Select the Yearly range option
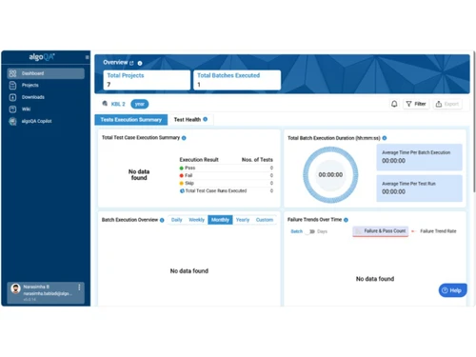This screenshot has width=476, height=357. (x=243, y=220)
